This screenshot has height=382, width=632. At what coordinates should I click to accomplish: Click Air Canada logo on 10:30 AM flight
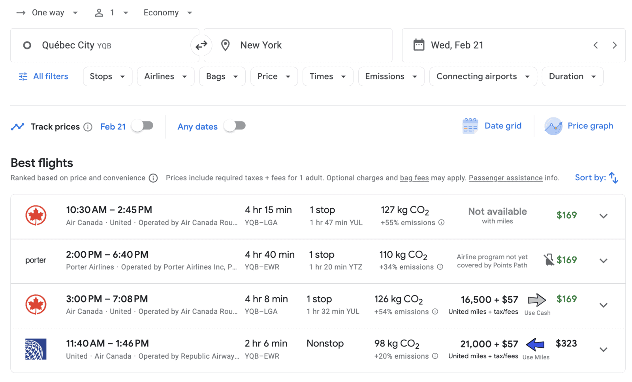click(36, 216)
